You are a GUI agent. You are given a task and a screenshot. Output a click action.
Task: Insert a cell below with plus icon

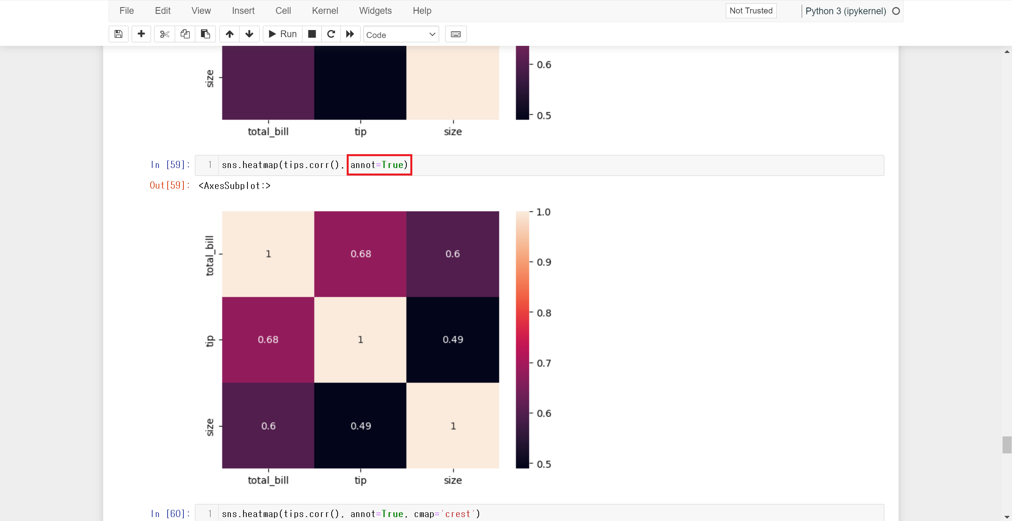coord(141,34)
